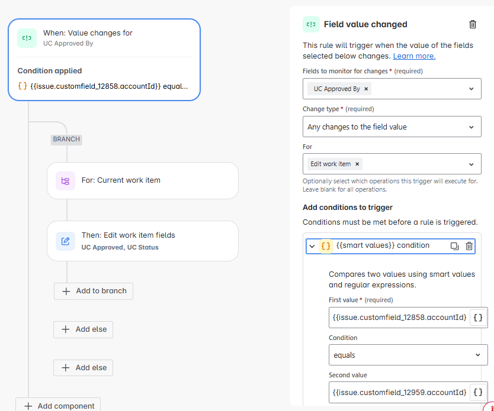Duplicate the smart values condition
494x411 pixels.
[454, 246]
